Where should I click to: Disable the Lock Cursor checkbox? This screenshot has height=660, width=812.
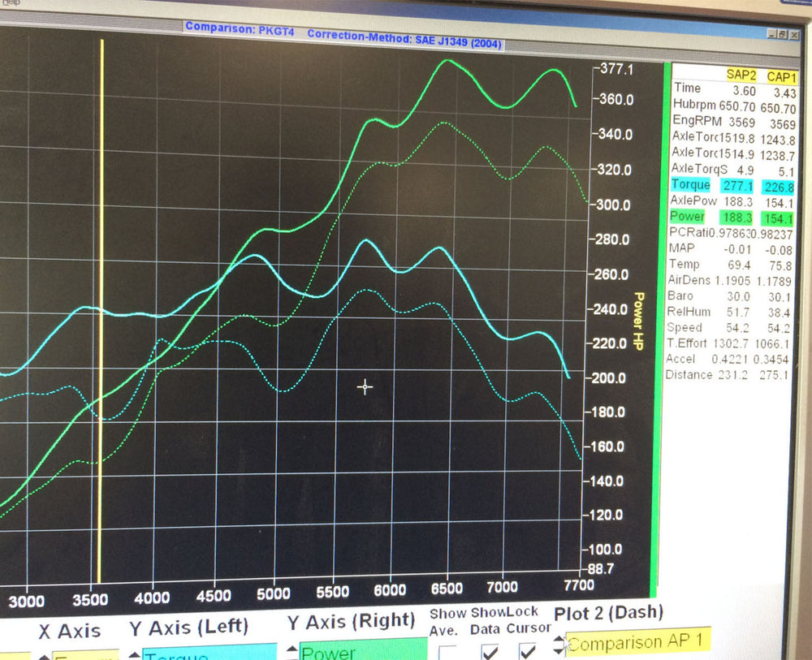click(x=529, y=650)
